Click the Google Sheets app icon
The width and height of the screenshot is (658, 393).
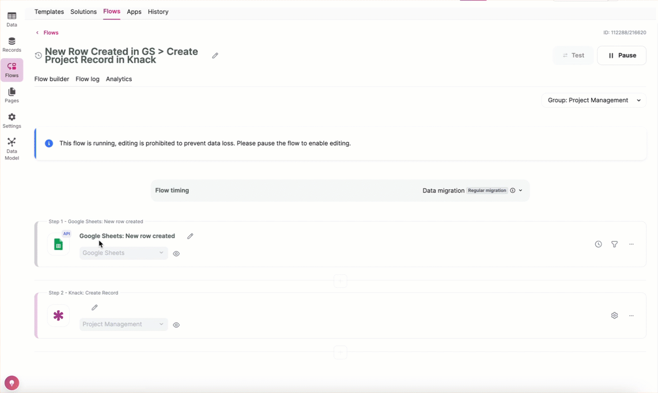click(x=59, y=244)
